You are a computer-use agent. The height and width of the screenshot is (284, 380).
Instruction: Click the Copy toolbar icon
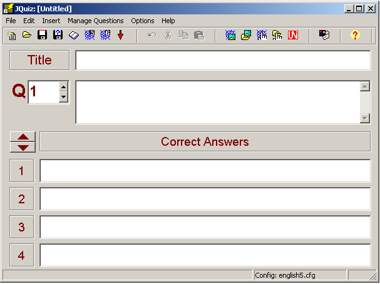coord(183,36)
